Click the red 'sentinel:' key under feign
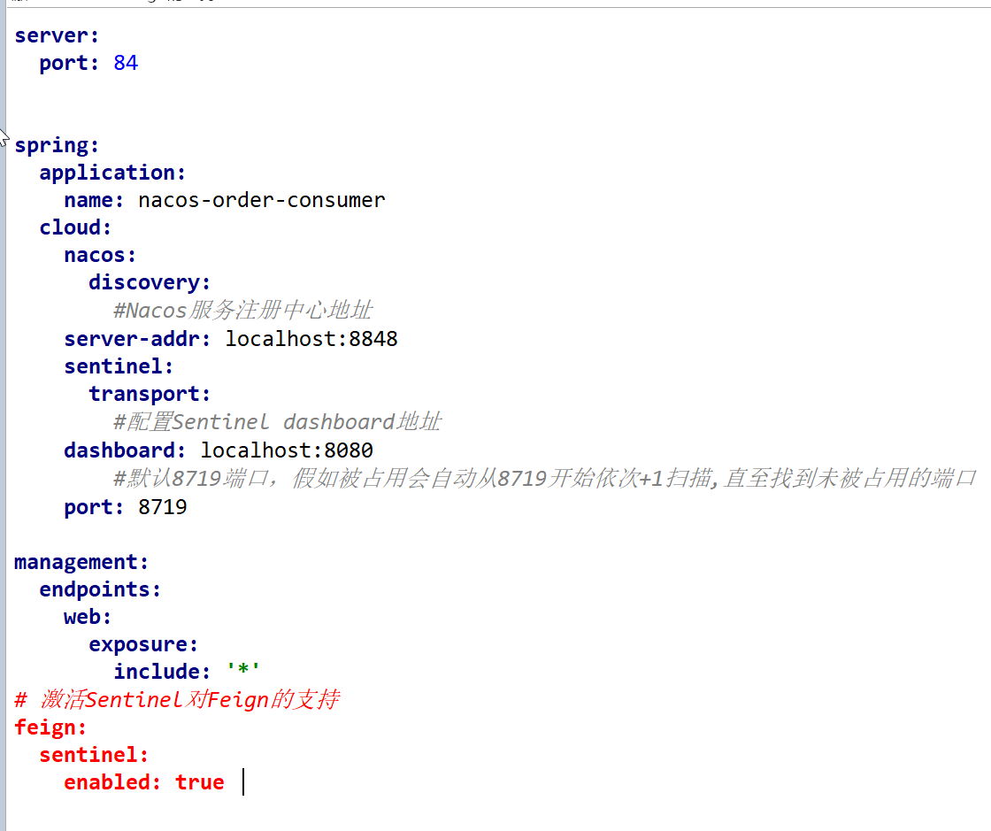 point(94,755)
